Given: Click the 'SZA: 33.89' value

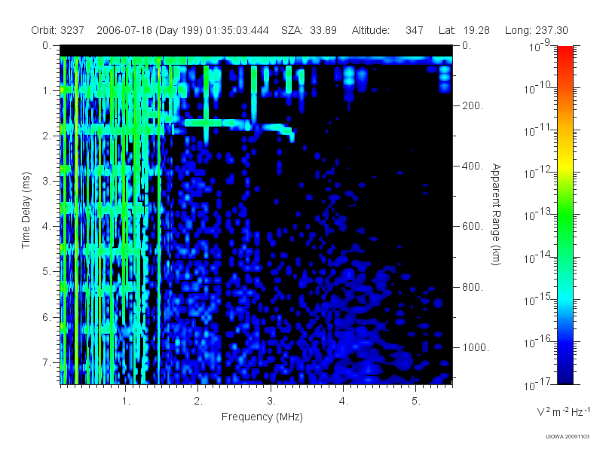Looking at the screenshot, I should point(309,30).
